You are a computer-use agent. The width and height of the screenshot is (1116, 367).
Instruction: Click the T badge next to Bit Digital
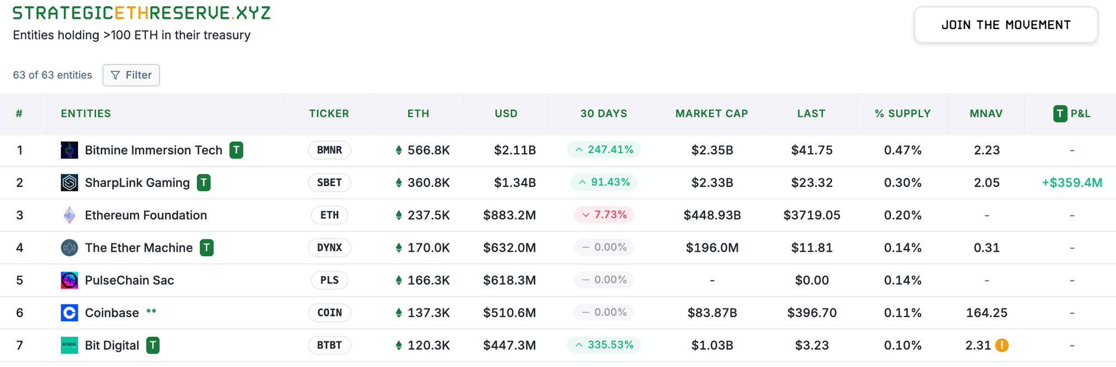point(153,345)
